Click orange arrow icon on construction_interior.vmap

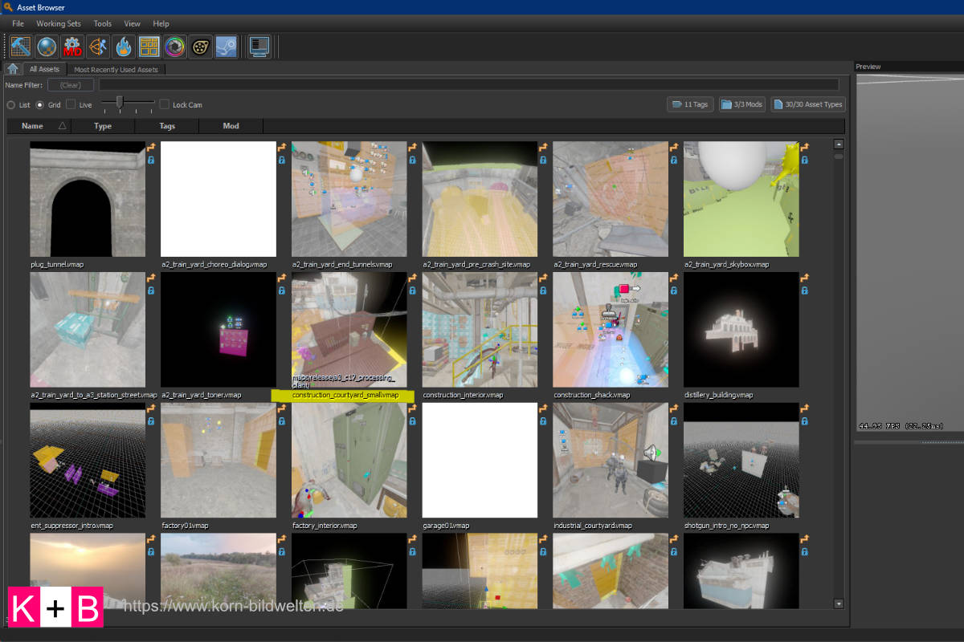tap(543, 278)
